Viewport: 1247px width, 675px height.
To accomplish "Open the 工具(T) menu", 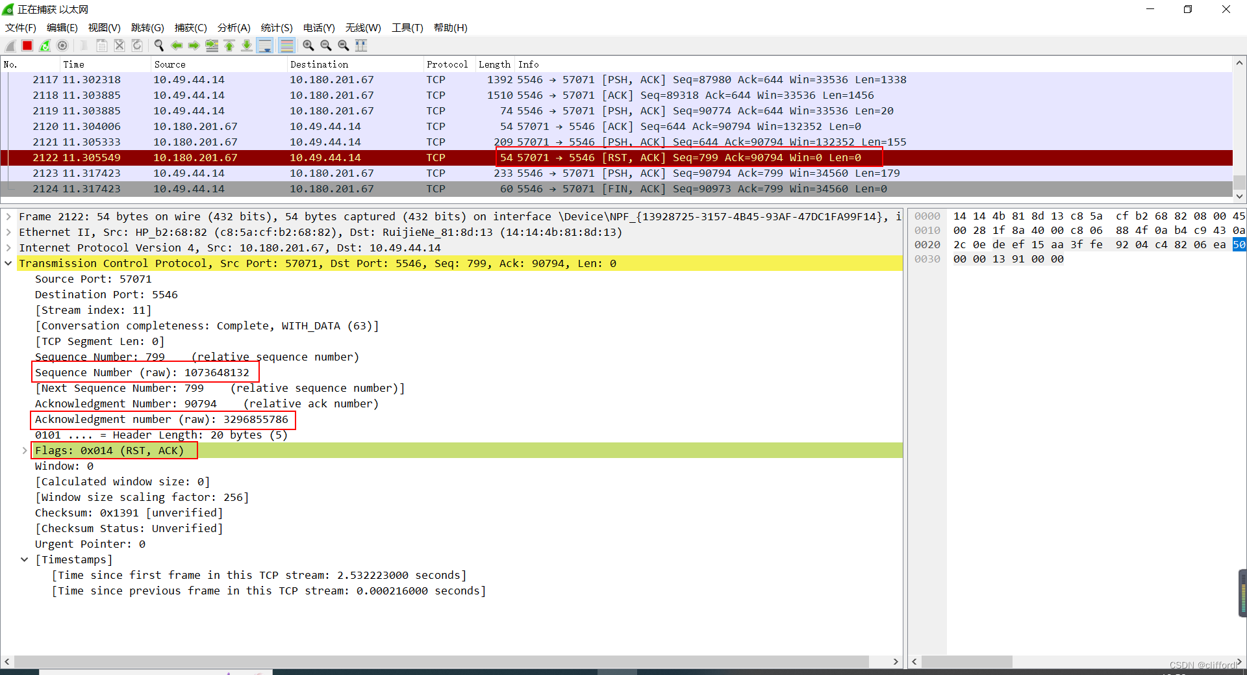I will (407, 27).
